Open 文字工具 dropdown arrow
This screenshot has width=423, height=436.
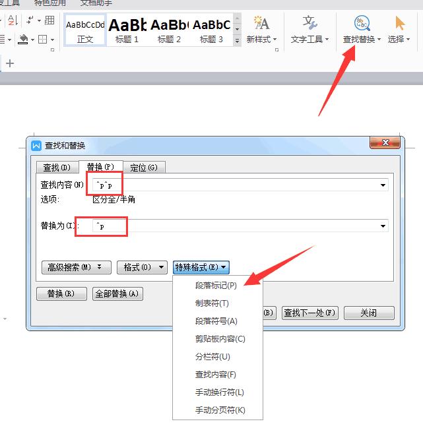coord(327,40)
